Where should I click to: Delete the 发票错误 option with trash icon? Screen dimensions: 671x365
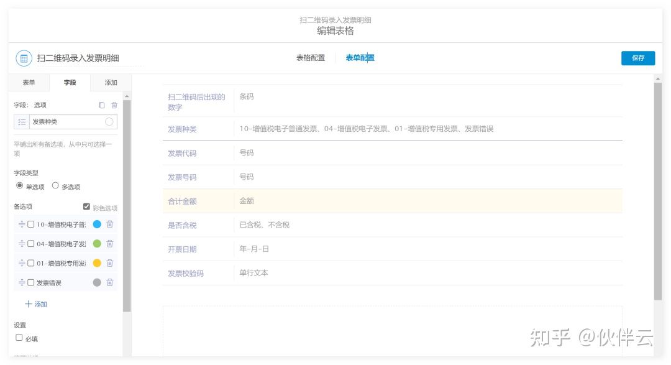pos(110,282)
